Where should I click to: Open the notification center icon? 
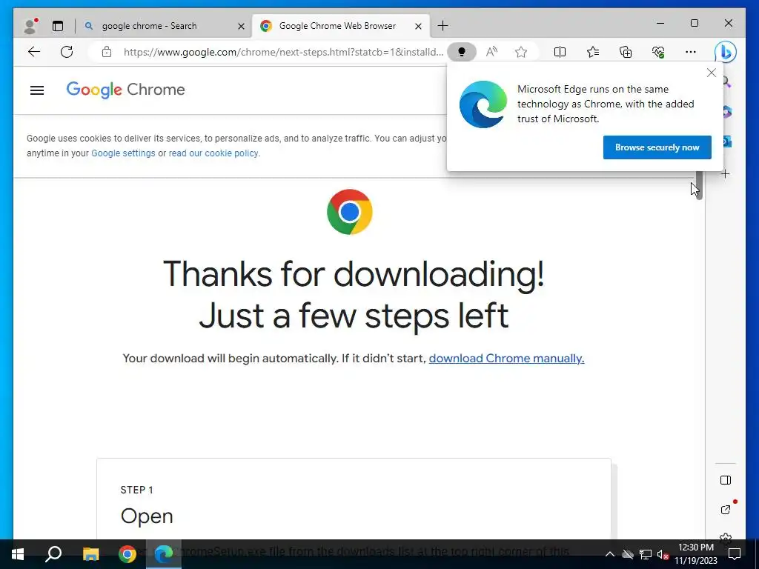[735, 554]
